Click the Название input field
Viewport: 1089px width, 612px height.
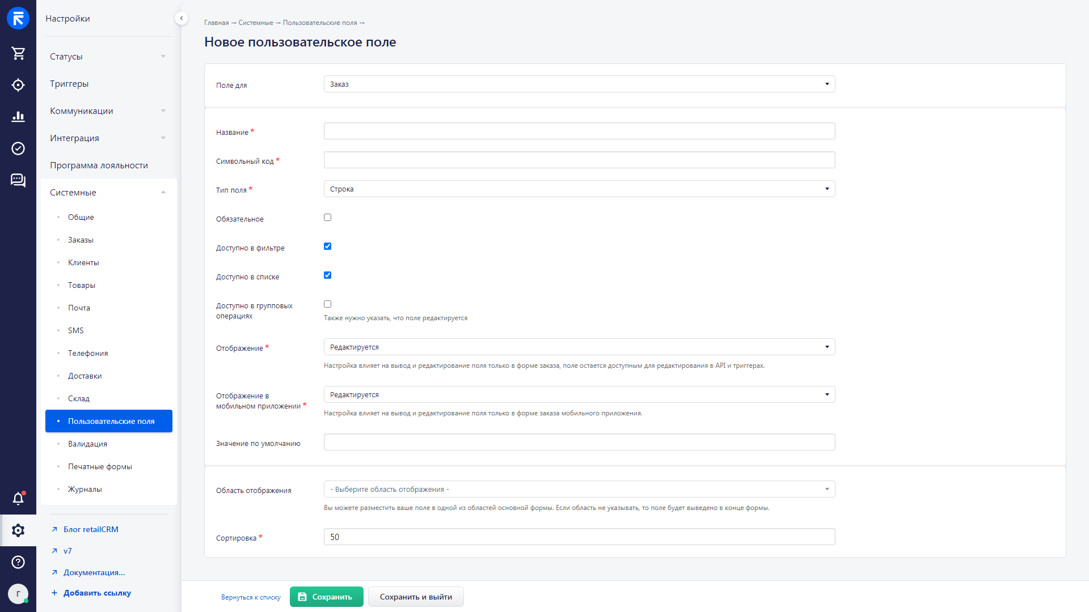click(579, 131)
